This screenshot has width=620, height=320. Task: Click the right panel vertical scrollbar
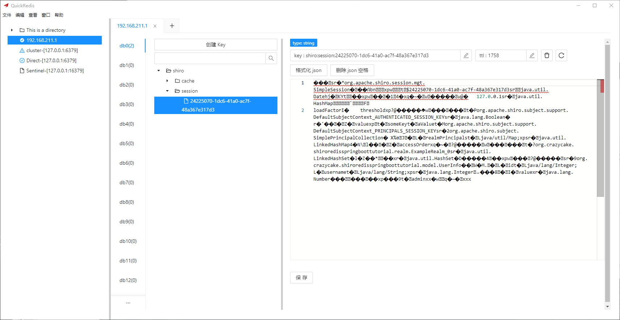[607, 173]
